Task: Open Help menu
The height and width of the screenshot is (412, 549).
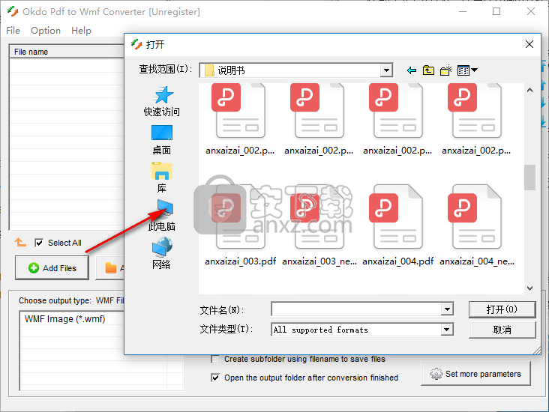Action: (x=81, y=31)
